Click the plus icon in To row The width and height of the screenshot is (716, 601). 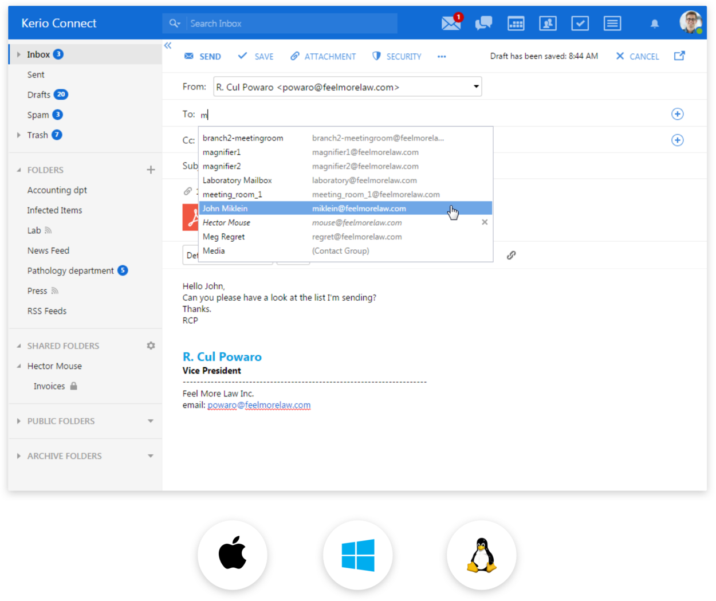click(678, 114)
